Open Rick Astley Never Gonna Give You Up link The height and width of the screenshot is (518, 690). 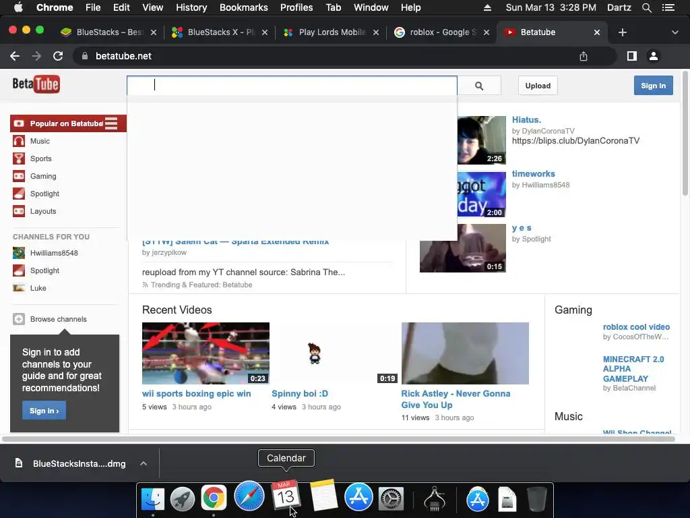456,399
